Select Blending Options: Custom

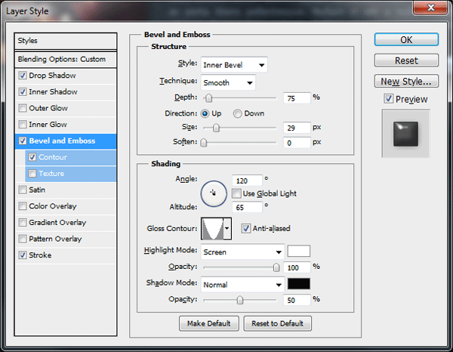pos(66,60)
